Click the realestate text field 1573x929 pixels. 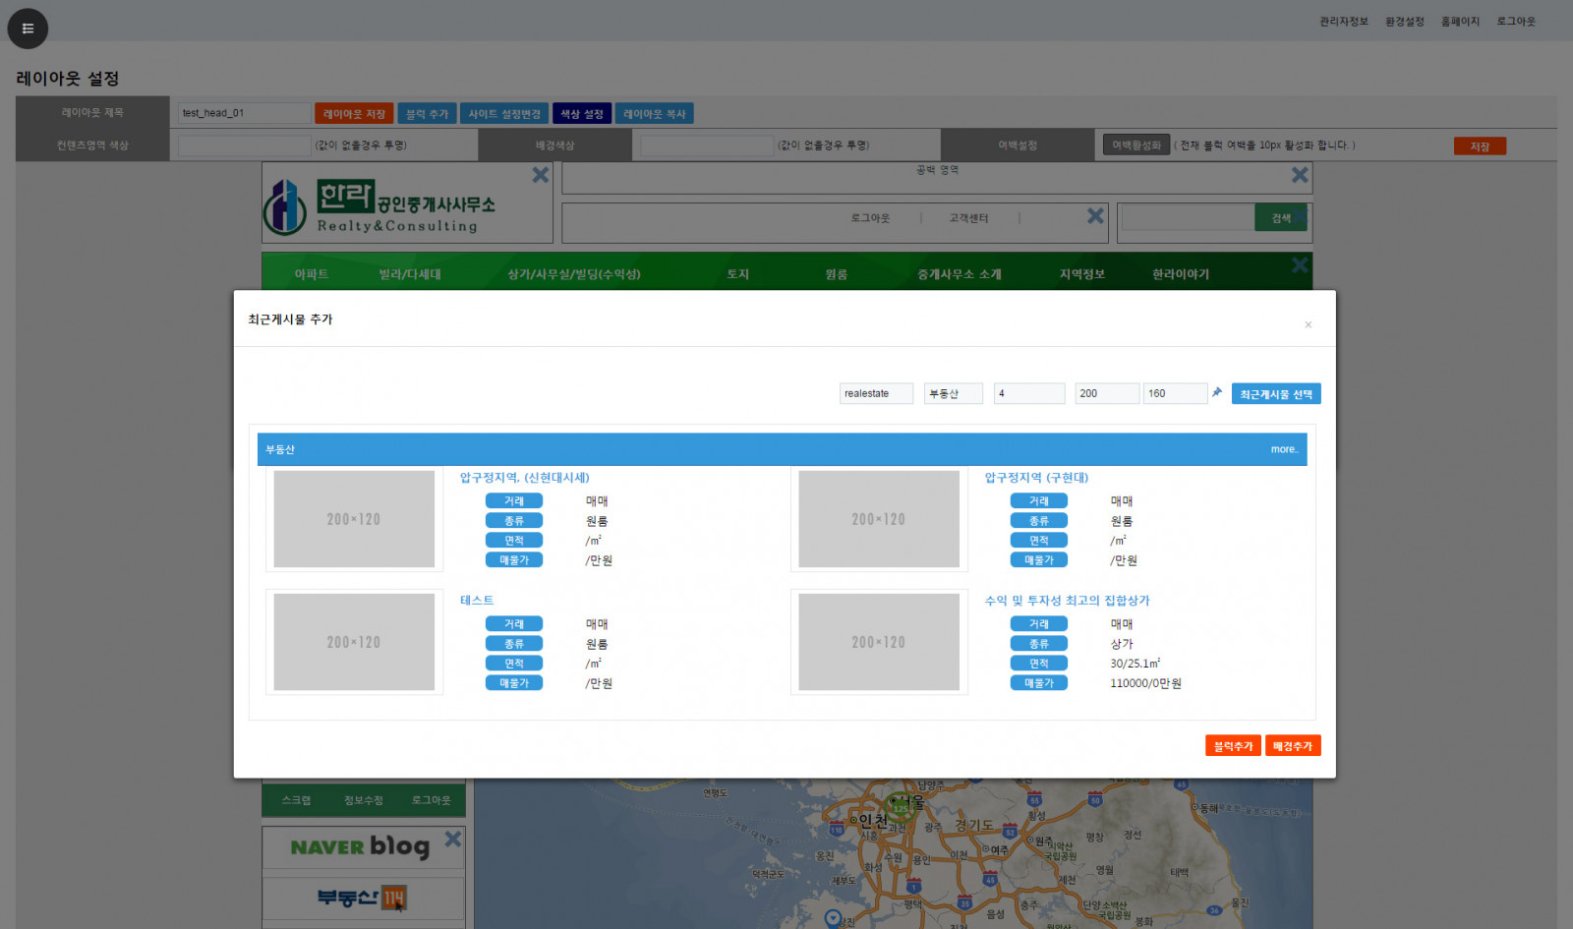(876, 393)
